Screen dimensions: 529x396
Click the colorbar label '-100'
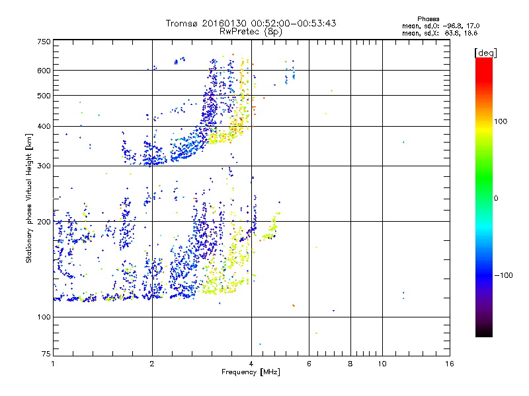(504, 275)
